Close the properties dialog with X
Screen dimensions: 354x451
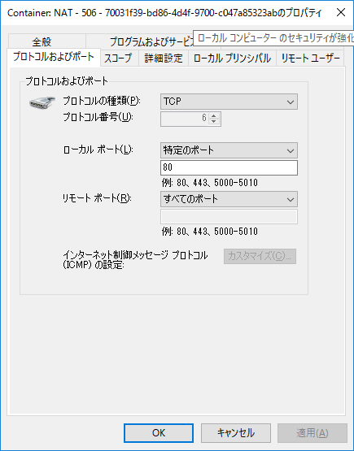(341, 12)
